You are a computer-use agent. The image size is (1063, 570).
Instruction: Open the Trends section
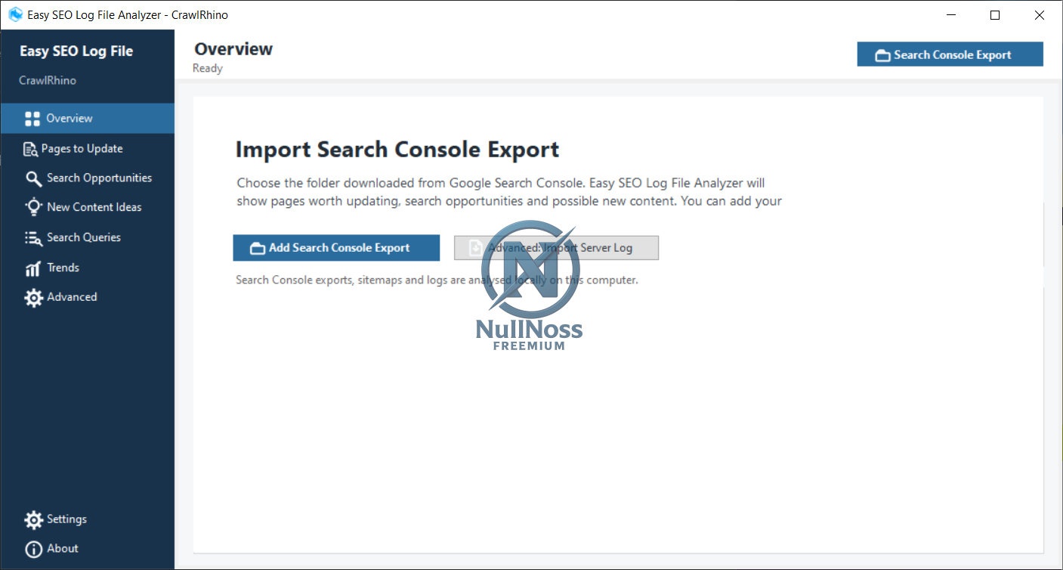87,268
